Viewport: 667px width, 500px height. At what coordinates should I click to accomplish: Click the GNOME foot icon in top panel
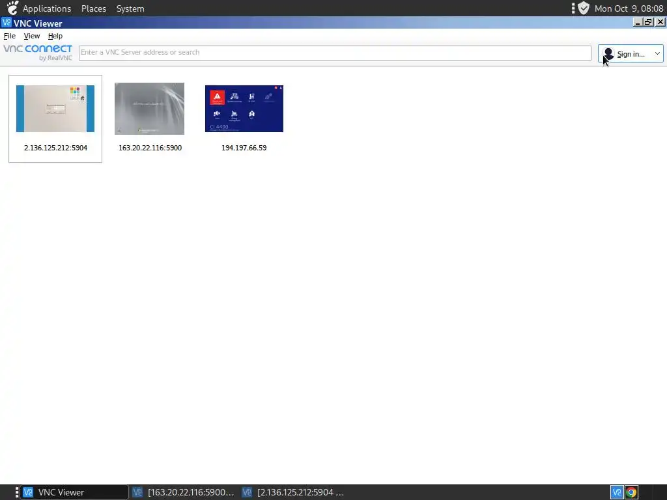point(13,8)
